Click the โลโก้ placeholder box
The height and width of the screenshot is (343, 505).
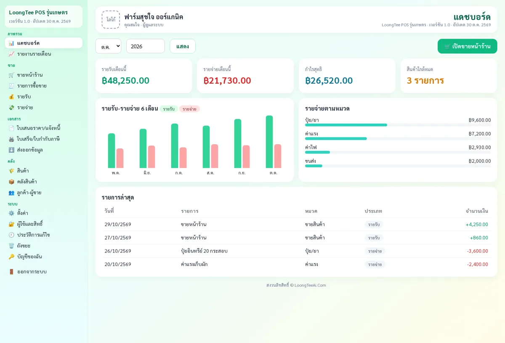[x=111, y=19]
